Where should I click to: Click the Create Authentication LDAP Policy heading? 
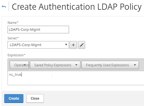coord(77,7)
